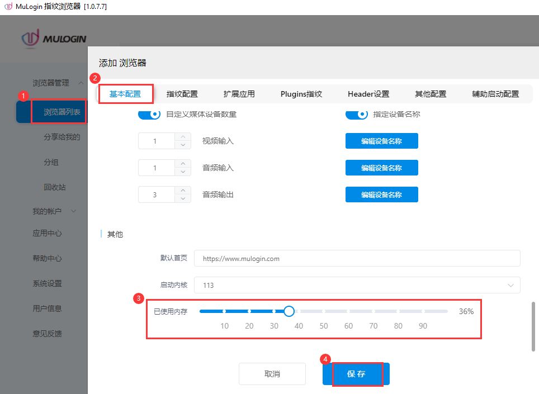Set memory slider to the 90 mark
This screenshot has width=539, height=394.
tap(423, 311)
